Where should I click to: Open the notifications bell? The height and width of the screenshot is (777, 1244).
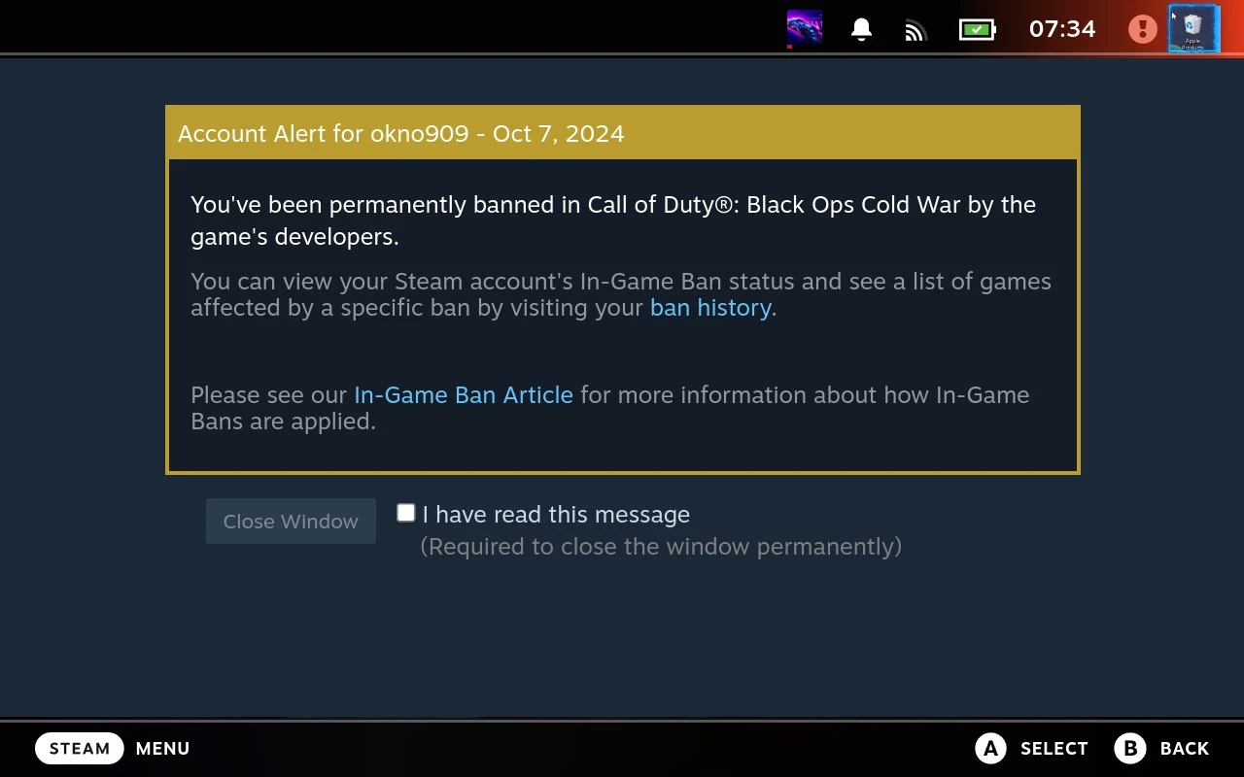pyautogui.click(x=861, y=29)
